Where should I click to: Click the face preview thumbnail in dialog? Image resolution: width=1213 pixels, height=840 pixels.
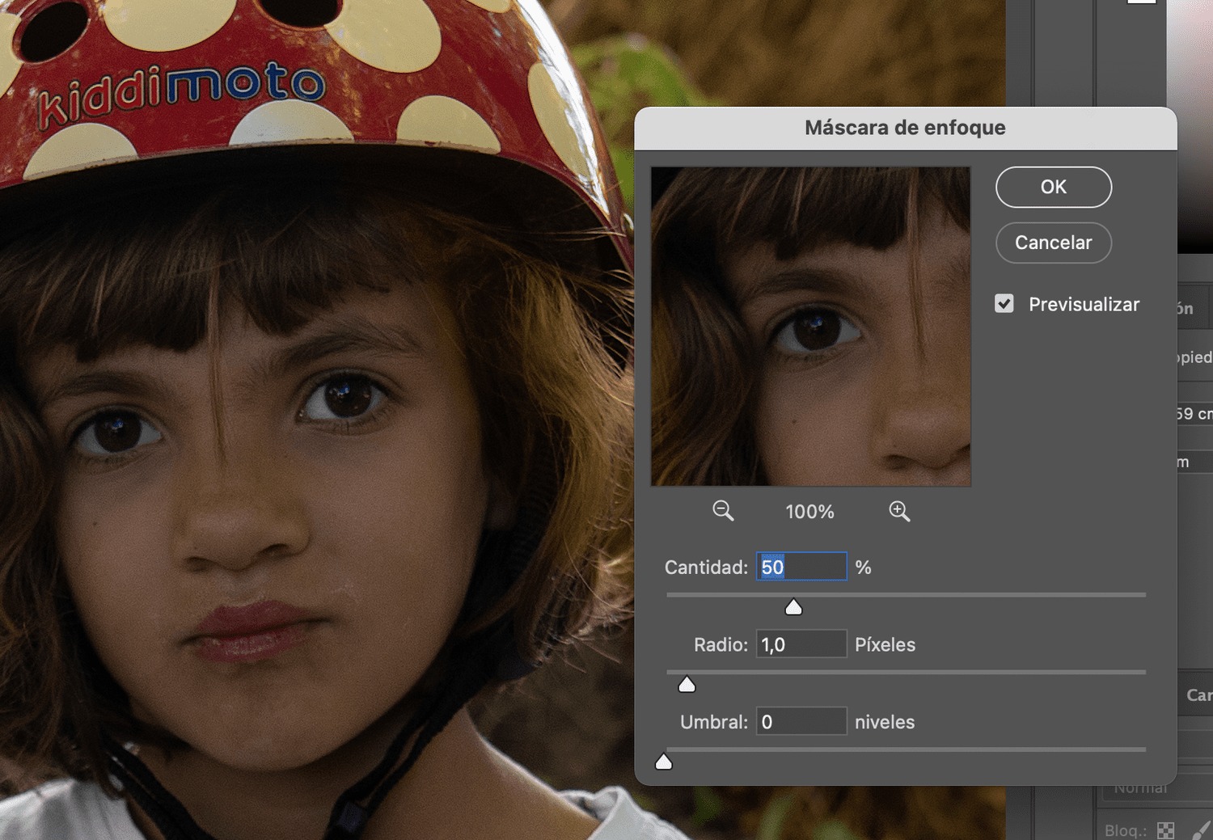point(811,327)
